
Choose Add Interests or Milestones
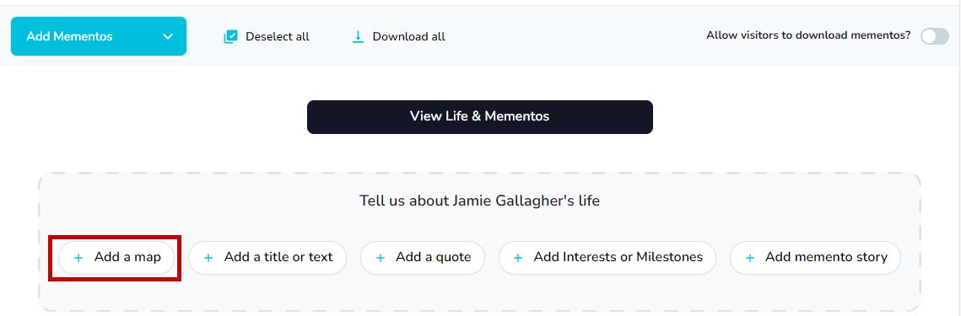click(x=607, y=258)
